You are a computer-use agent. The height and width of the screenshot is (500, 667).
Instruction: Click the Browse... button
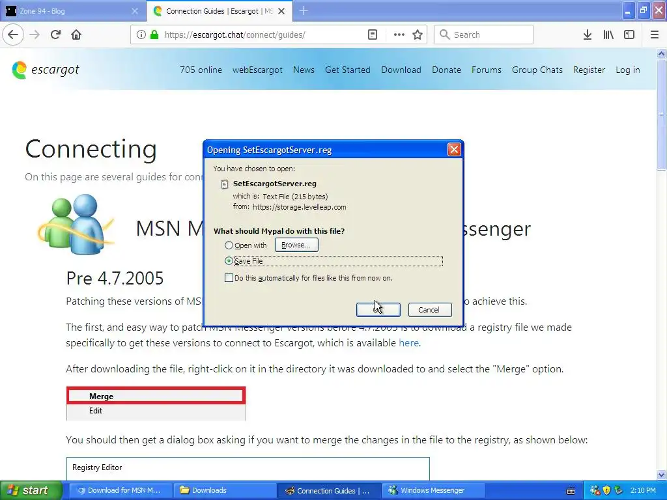[x=296, y=245]
